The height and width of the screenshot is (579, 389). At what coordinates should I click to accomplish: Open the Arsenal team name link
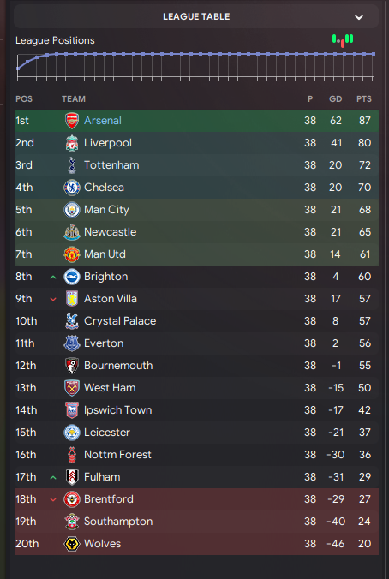(103, 121)
